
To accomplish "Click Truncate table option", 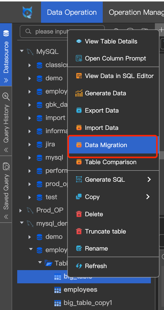I will coord(105,231).
